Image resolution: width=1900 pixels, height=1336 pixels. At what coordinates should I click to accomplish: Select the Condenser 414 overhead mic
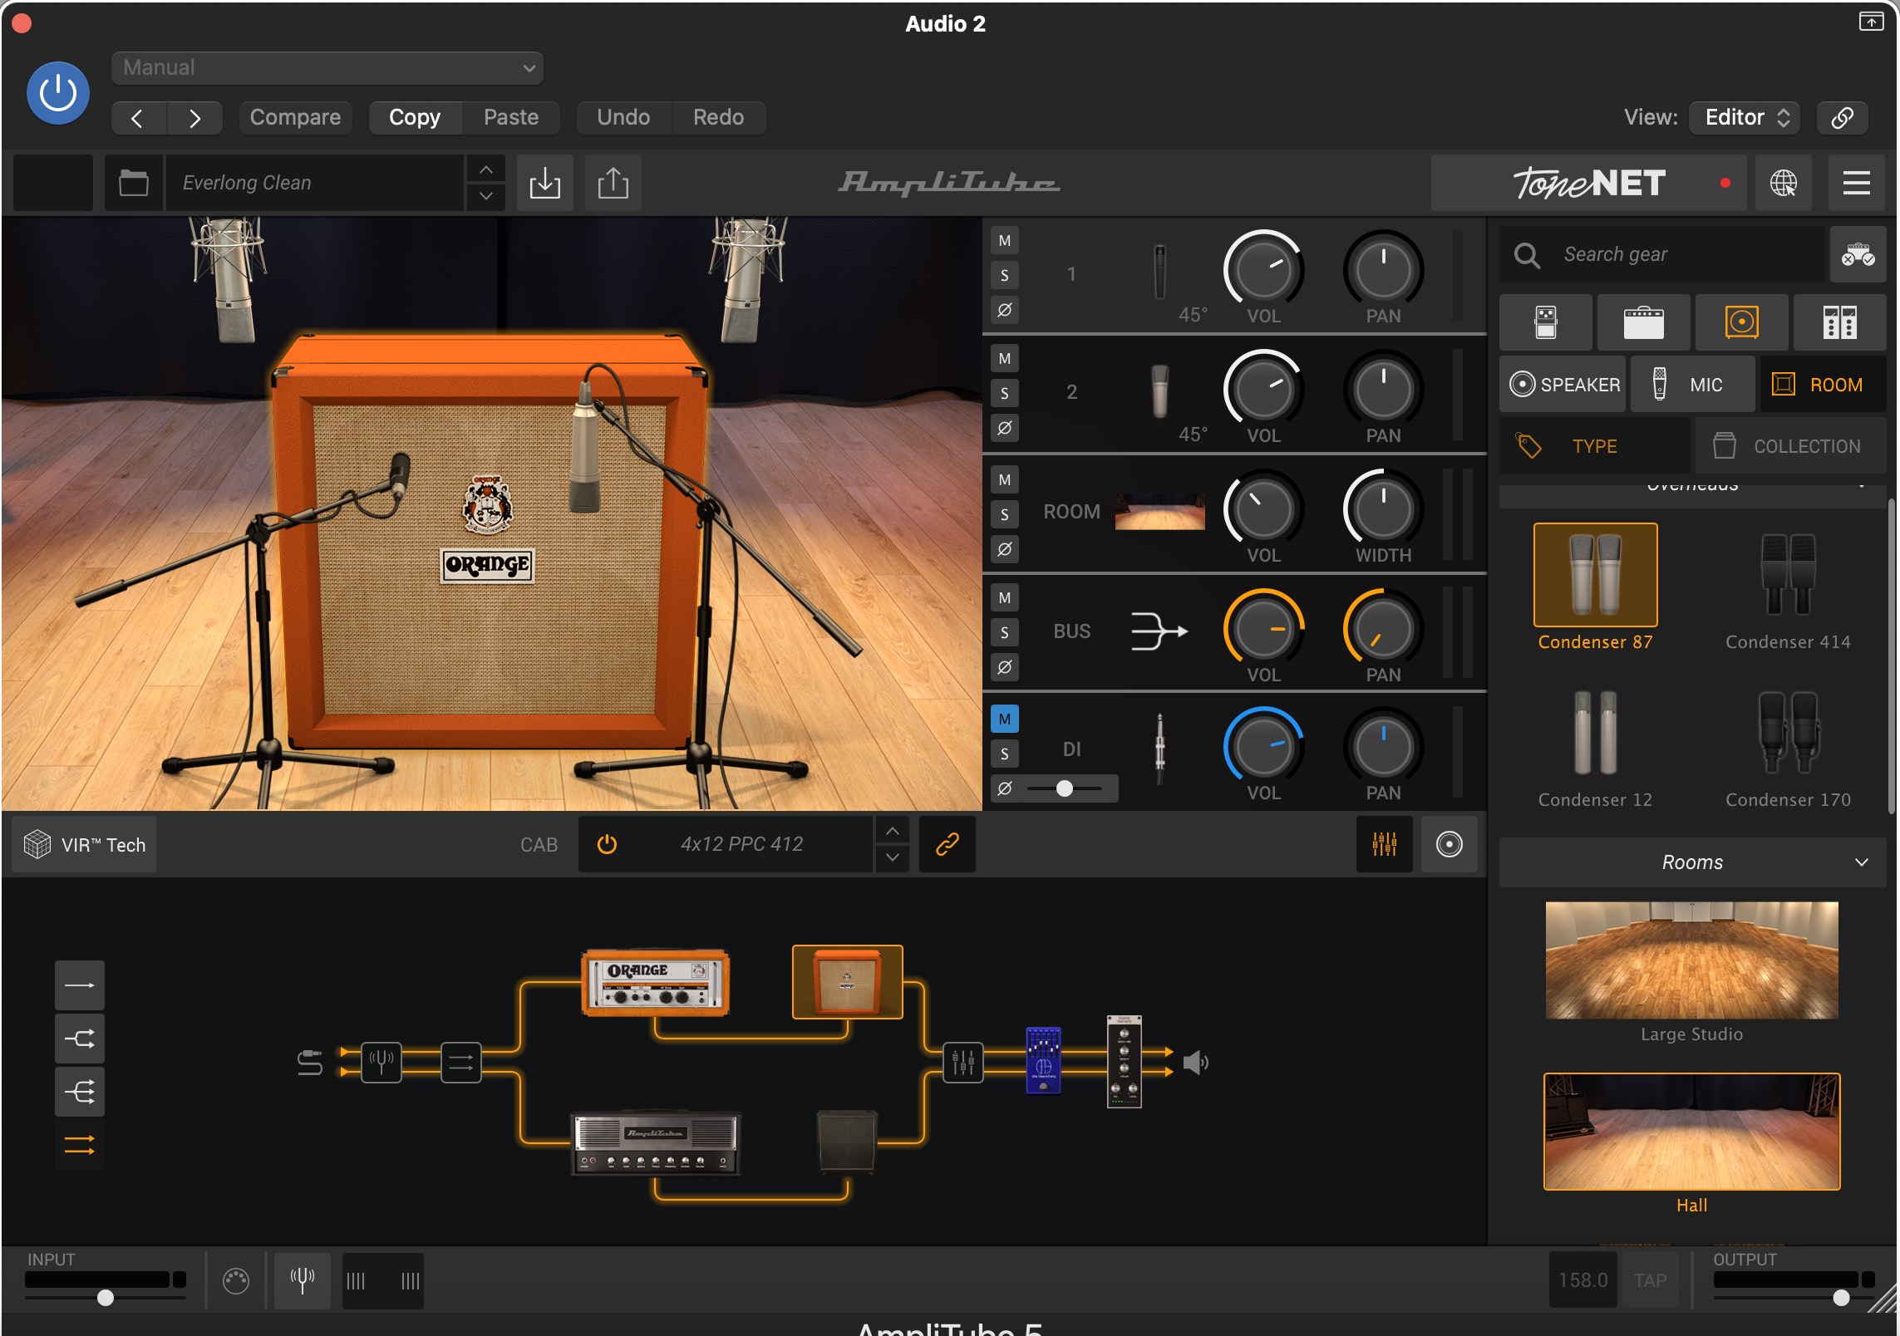click(x=1788, y=575)
